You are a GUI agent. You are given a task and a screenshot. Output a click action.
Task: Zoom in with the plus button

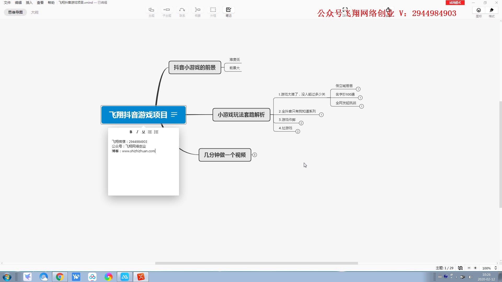(x=475, y=268)
